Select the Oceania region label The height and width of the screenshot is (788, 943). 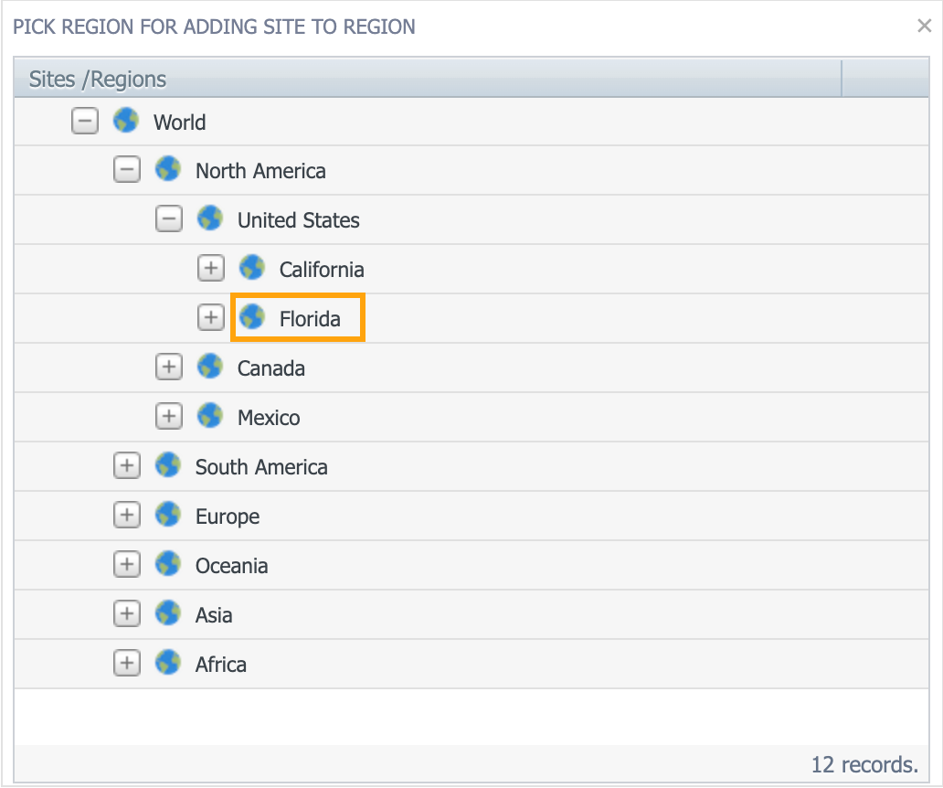pos(231,566)
